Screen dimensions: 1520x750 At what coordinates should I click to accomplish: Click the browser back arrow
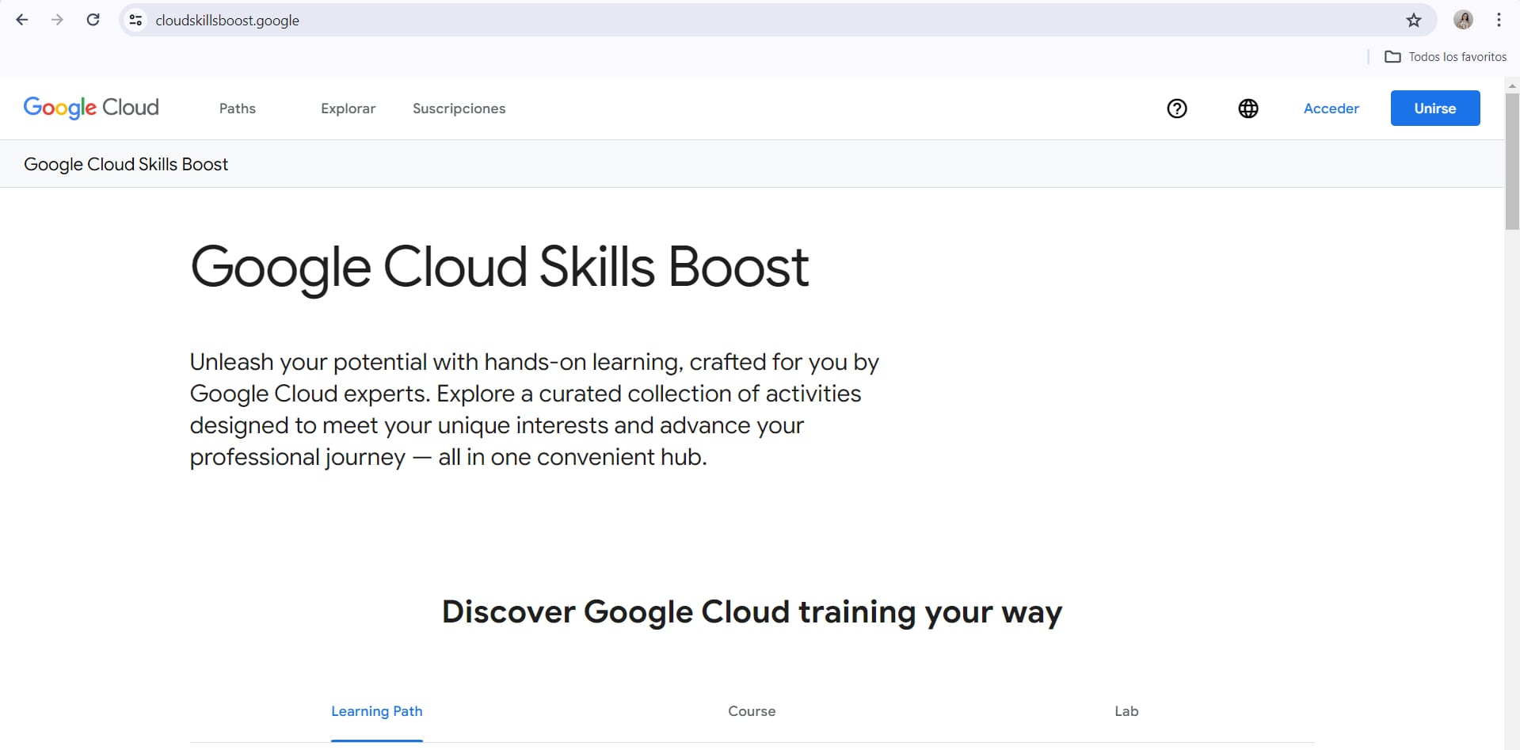(x=22, y=20)
